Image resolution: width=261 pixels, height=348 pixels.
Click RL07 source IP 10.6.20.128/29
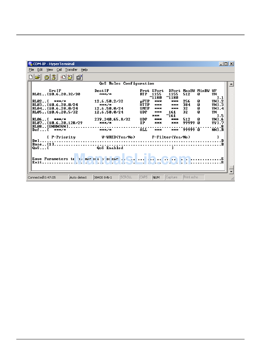66,123
